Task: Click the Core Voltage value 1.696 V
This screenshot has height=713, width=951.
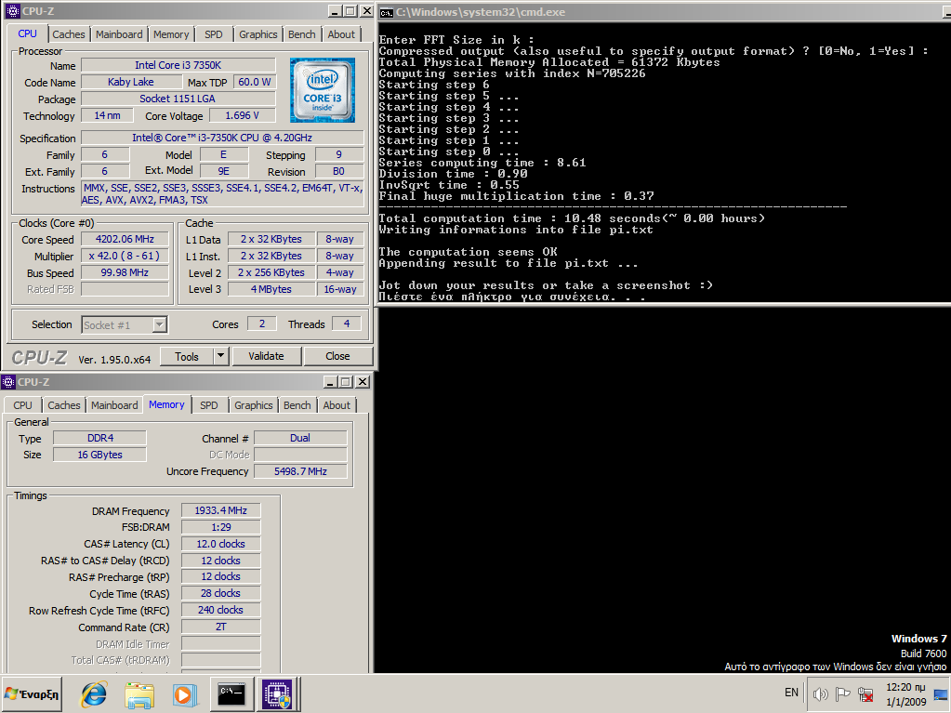Action: [x=242, y=115]
